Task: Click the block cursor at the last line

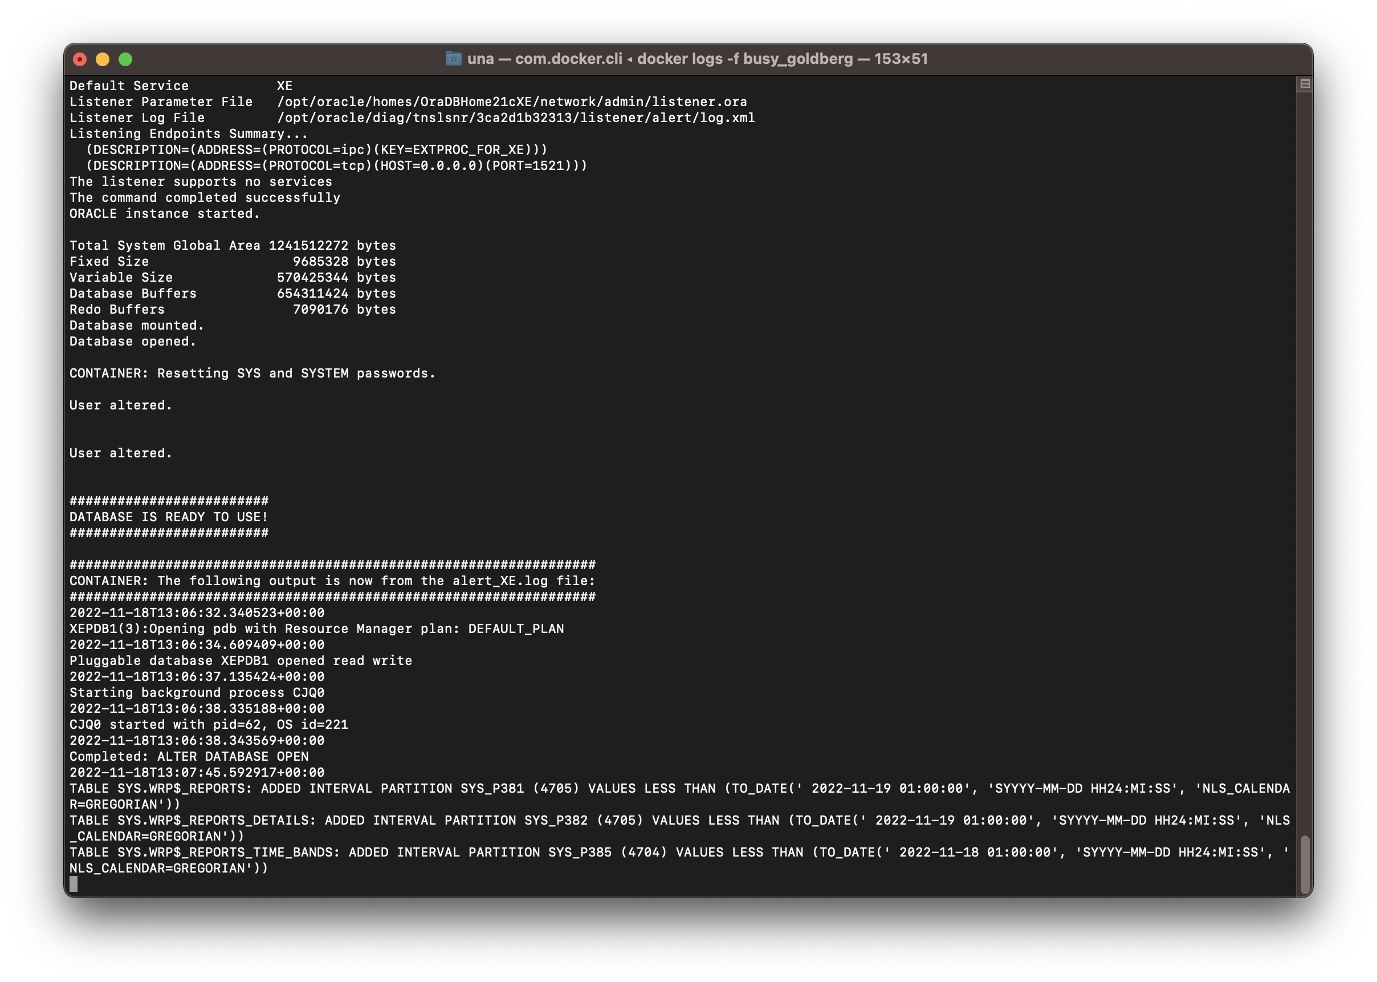Action: click(74, 884)
